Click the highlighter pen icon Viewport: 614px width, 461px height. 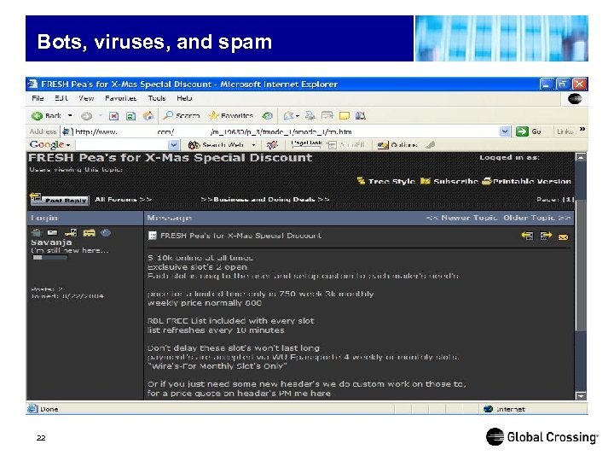[x=431, y=145]
